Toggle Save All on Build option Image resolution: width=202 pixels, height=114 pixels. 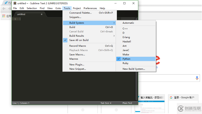[89, 40]
